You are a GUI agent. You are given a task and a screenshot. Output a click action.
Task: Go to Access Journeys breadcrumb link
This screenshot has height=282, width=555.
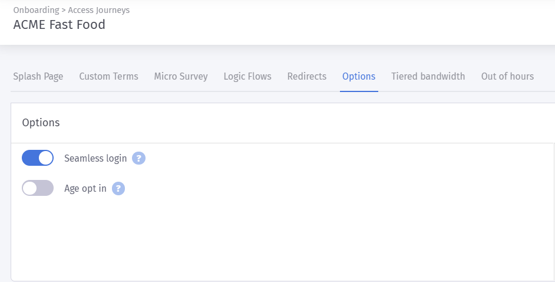point(99,10)
